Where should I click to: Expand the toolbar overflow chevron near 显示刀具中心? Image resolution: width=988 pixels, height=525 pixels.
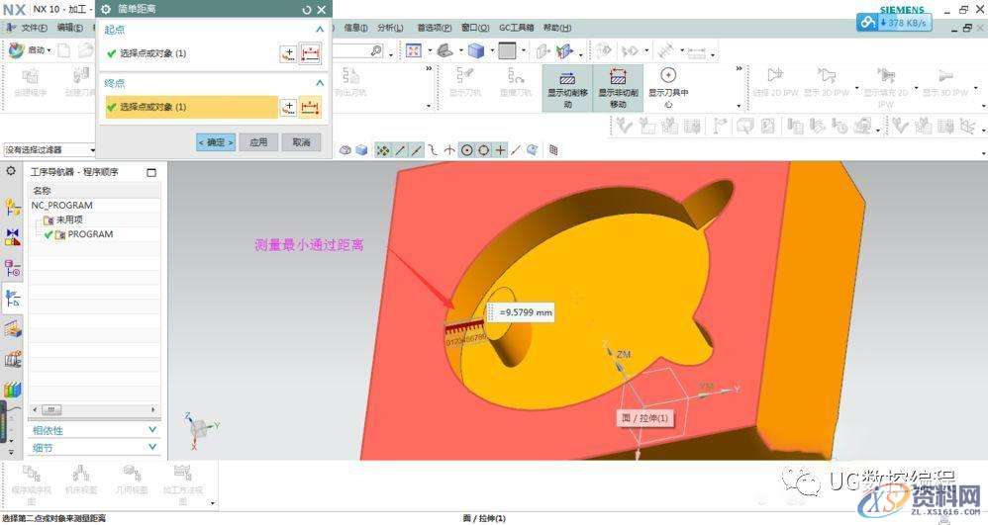point(740,68)
